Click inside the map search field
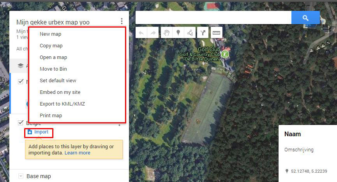 [x=213, y=17]
